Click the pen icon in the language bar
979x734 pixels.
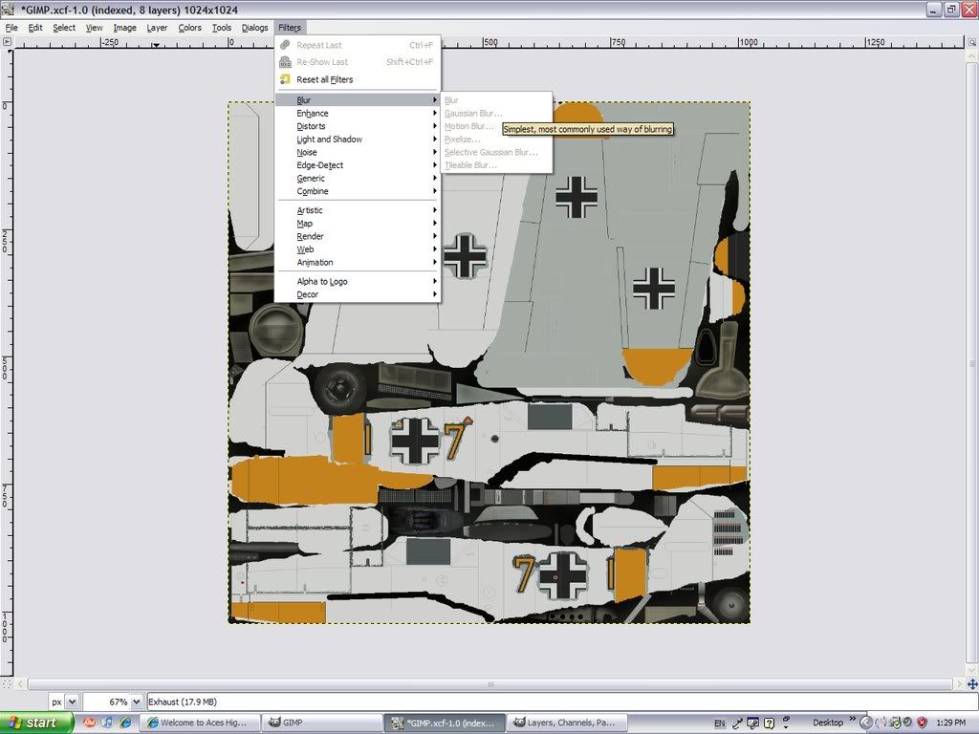(737, 723)
